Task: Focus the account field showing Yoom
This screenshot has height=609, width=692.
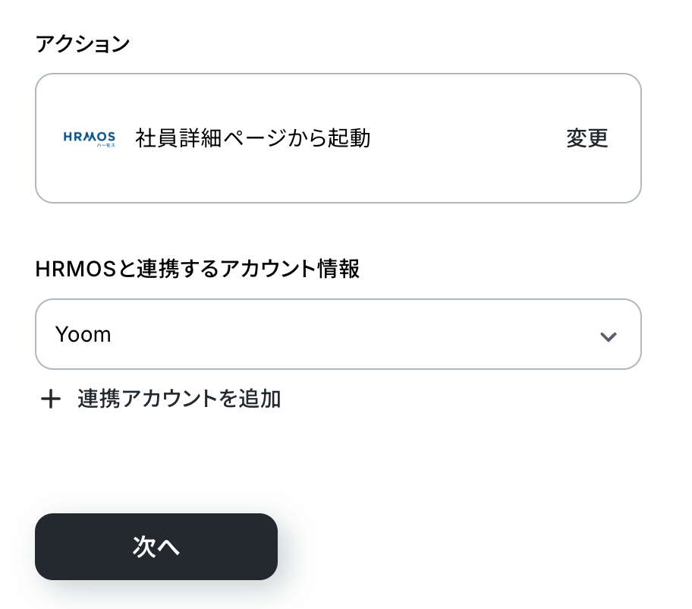Action: (304, 334)
